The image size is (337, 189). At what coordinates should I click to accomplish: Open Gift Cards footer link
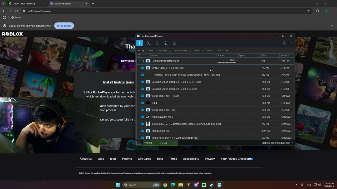pyautogui.click(x=144, y=159)
